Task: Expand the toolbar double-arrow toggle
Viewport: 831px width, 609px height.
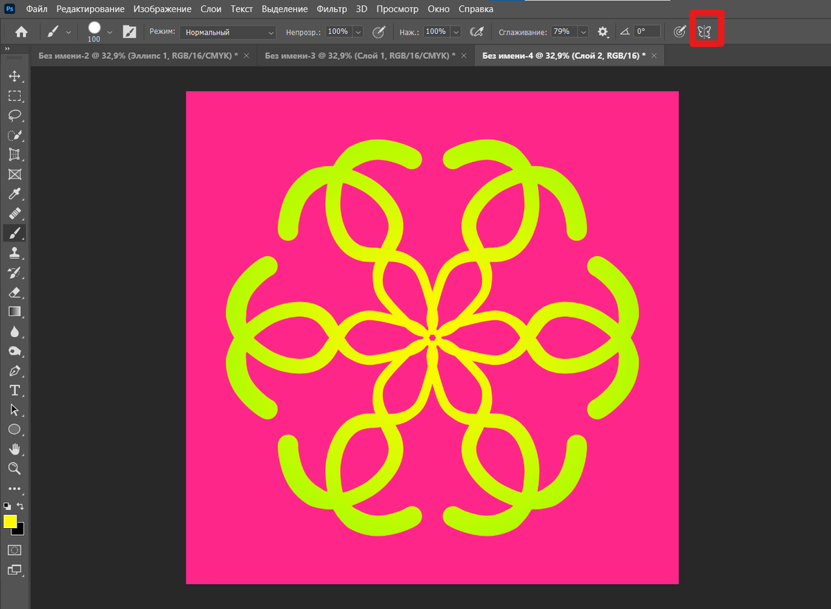Action: coord(7,49)
